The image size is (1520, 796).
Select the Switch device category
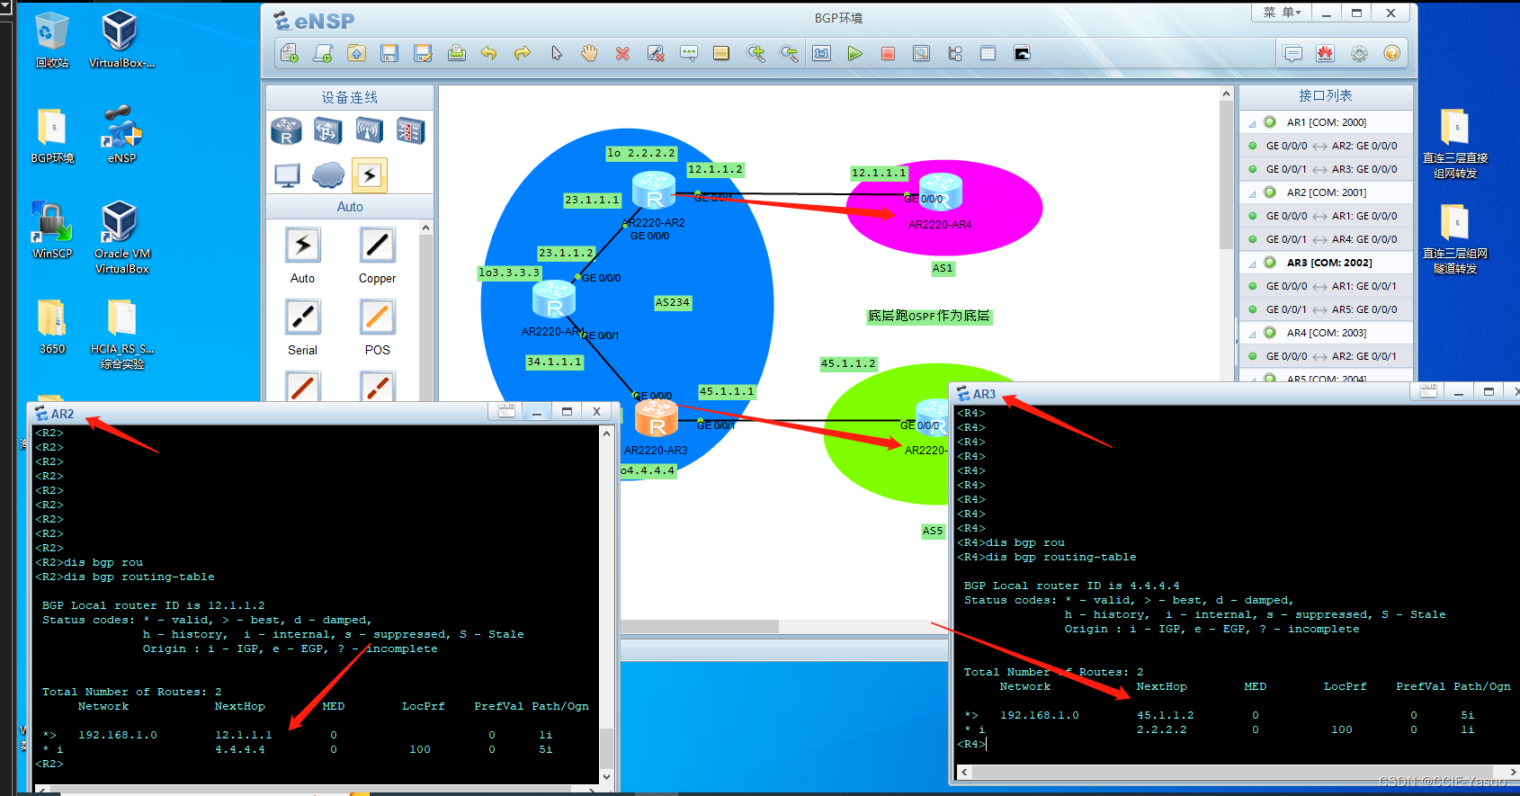[x=327, y=131]
